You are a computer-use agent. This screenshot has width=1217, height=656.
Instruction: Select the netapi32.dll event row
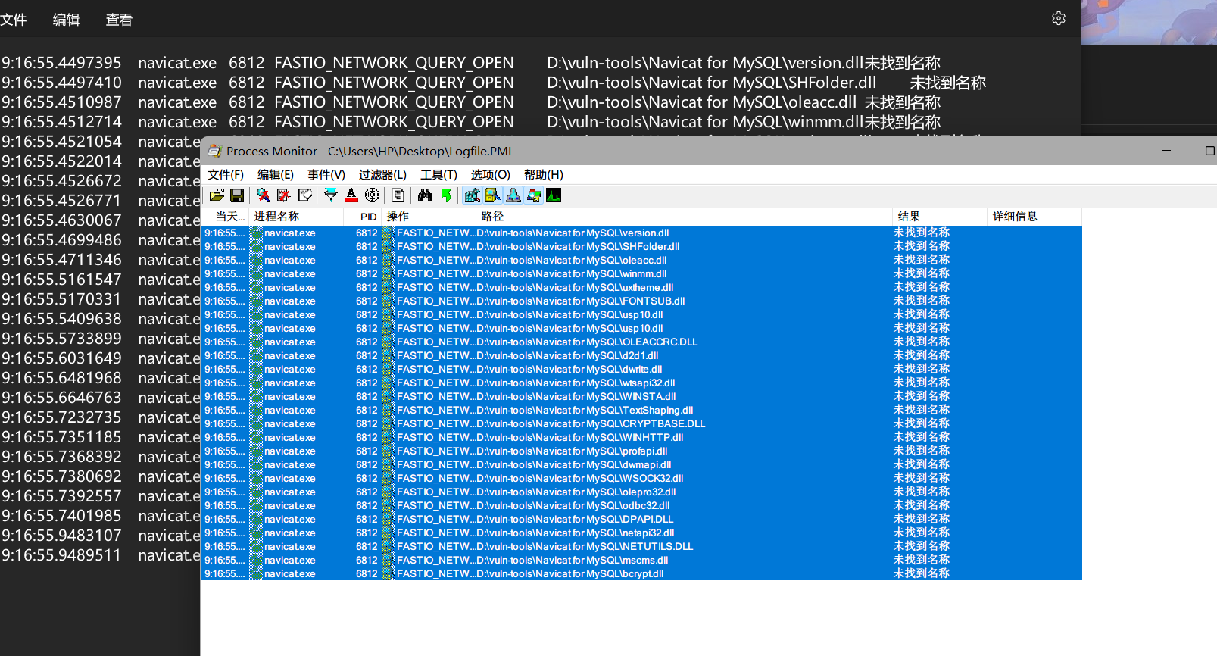pyautogui.click(x=641, y=533)
